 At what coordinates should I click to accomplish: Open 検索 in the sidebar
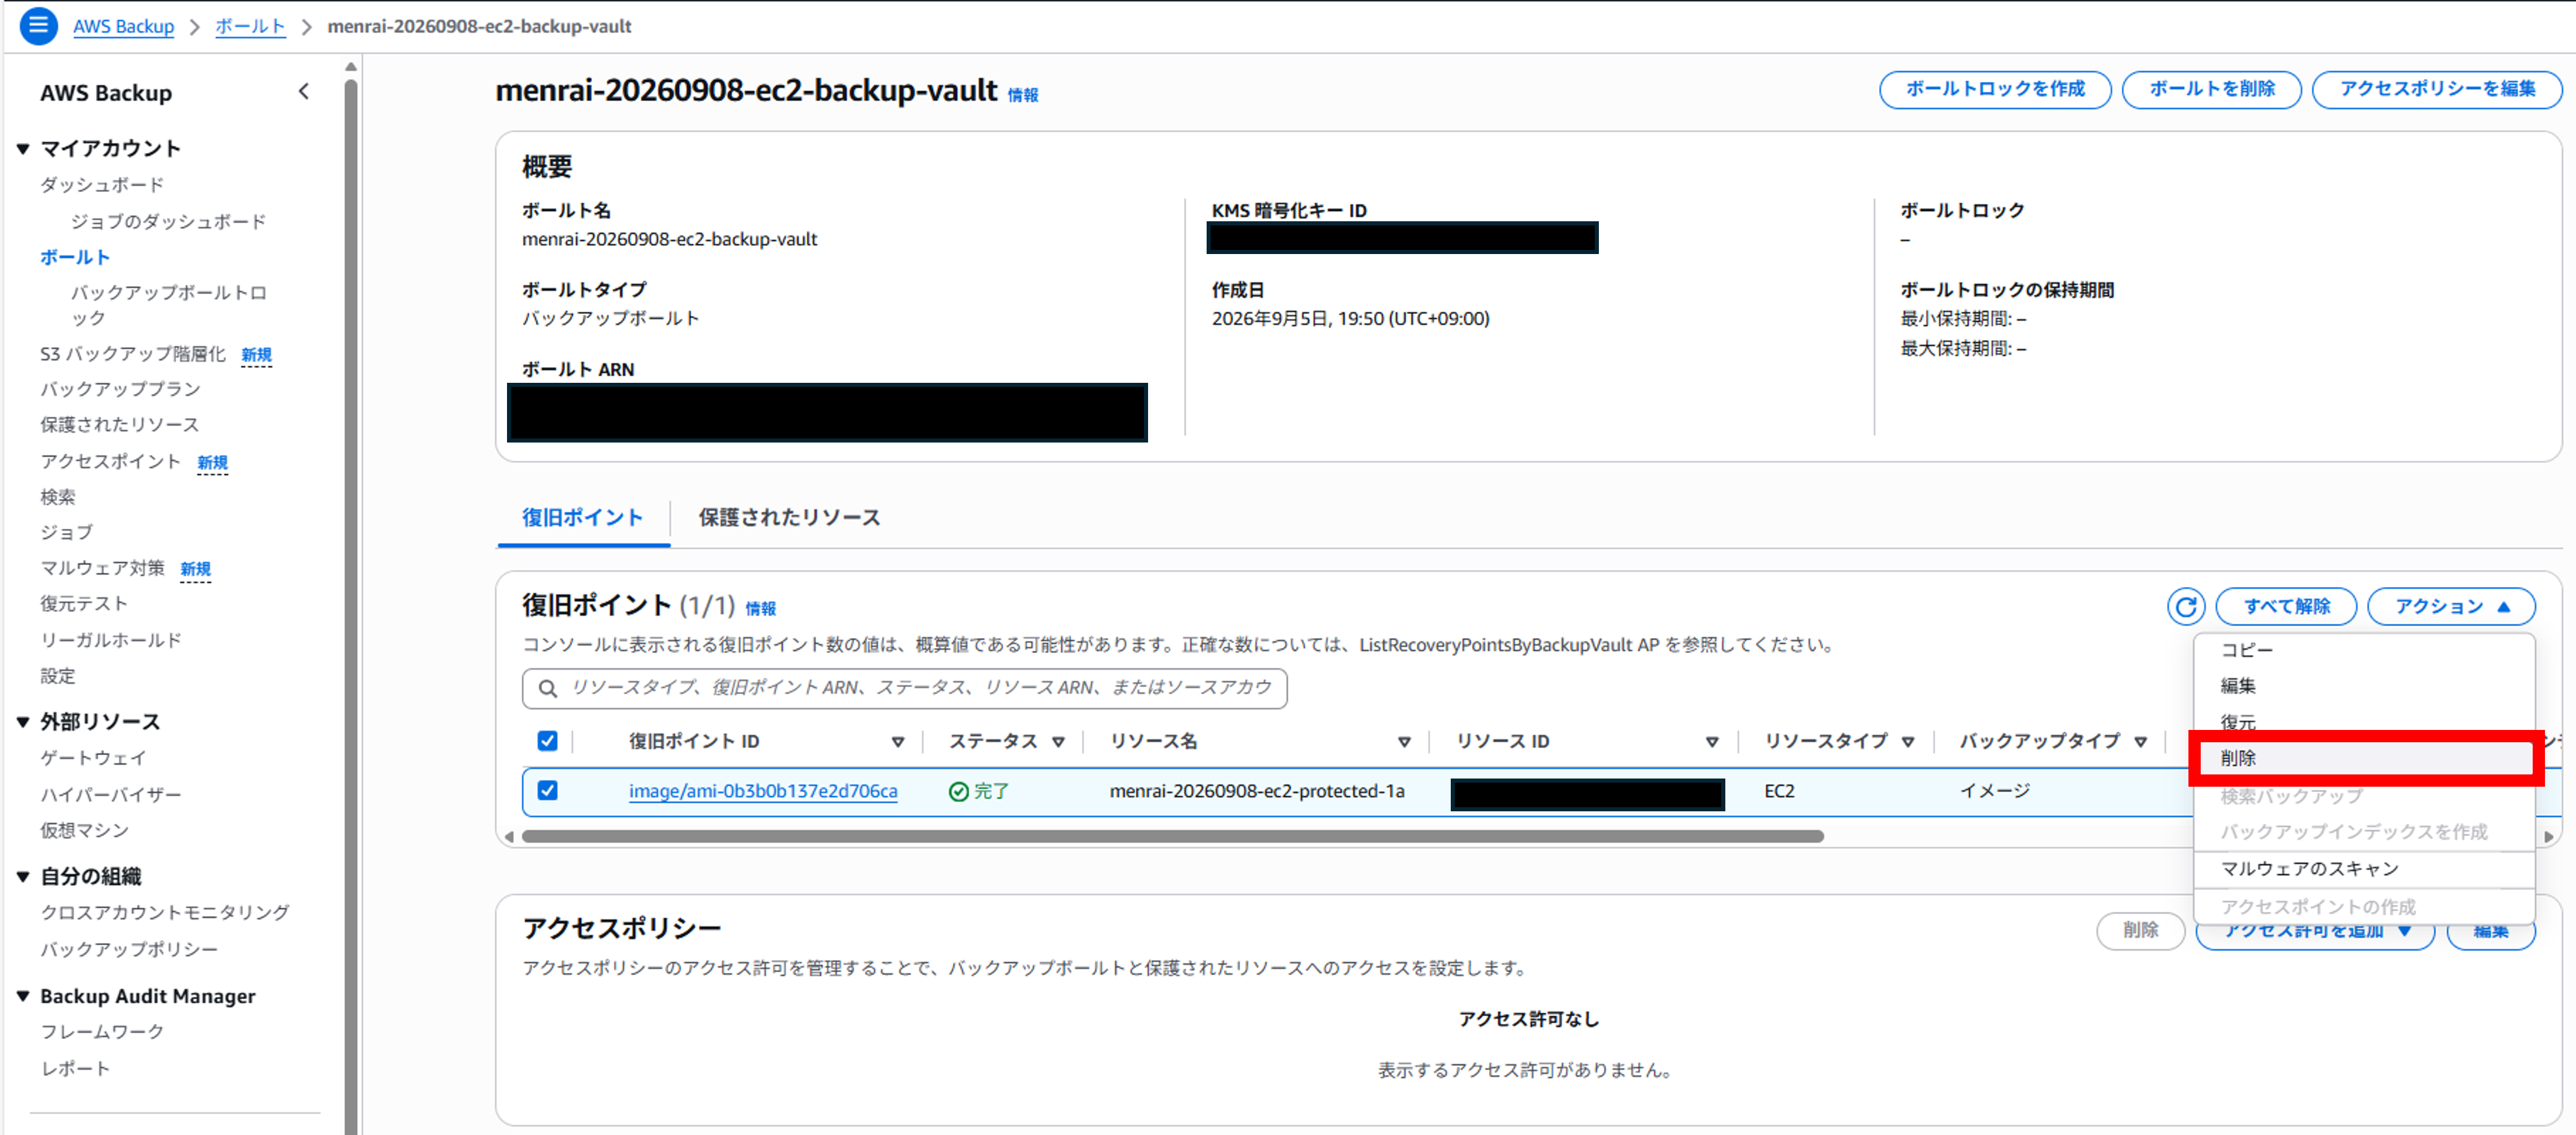pos(58,497)
